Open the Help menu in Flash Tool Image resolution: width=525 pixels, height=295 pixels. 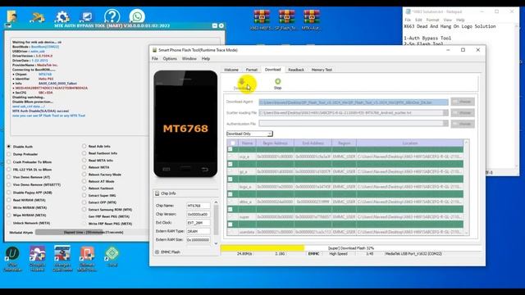(x=206, y=58)
